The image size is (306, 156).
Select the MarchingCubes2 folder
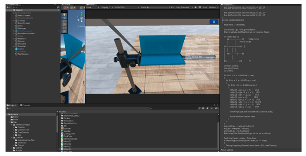pos(70,116)
